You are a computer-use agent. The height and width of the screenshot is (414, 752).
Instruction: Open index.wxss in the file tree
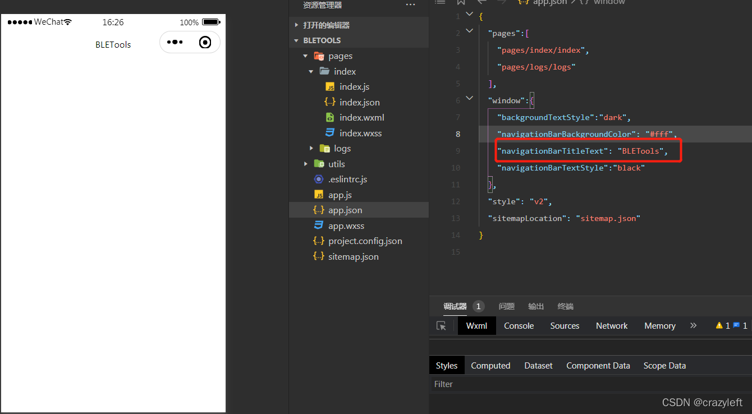(x=360, y=134)
